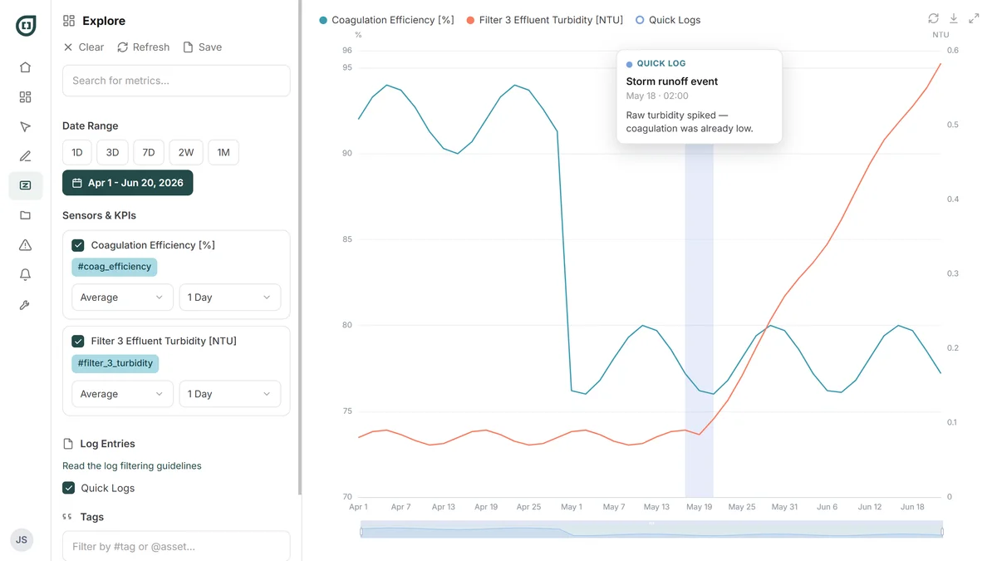The image size is (997, 561).
Task: Click the Explore panel scrollbar
Action: [299, 248]
